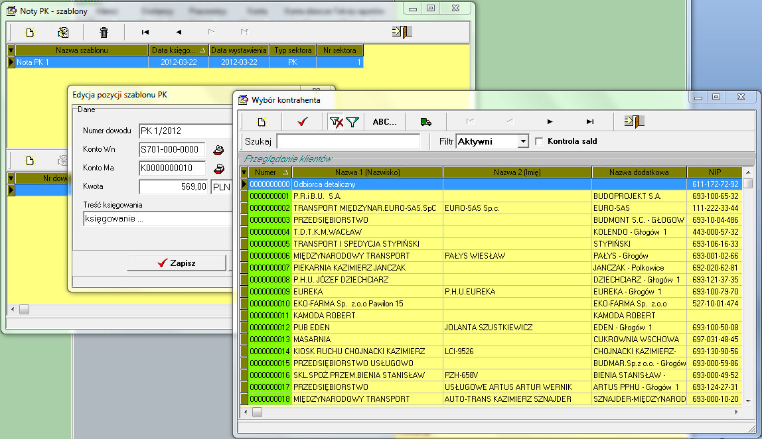Viewport: 762px width, 439px height.
Task: Click Nazwa szablonu column header
Action: click(82, 50)
